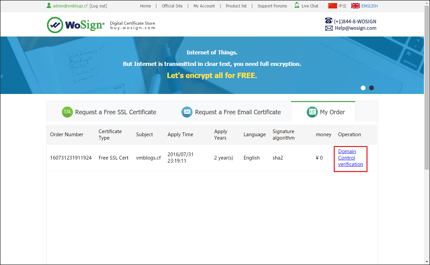
Task: Click the green user account icon
Action: click(x=49, y=6)
